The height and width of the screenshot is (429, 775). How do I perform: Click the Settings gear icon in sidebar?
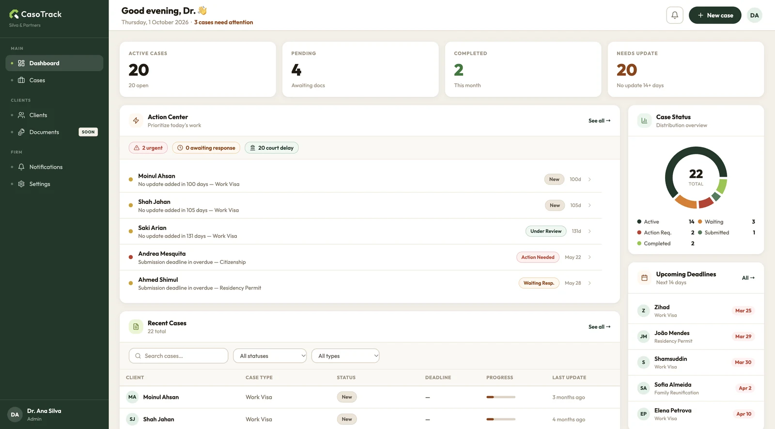coord(21,184)
